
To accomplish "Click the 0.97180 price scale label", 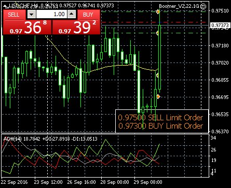I will tap(220, 45).
